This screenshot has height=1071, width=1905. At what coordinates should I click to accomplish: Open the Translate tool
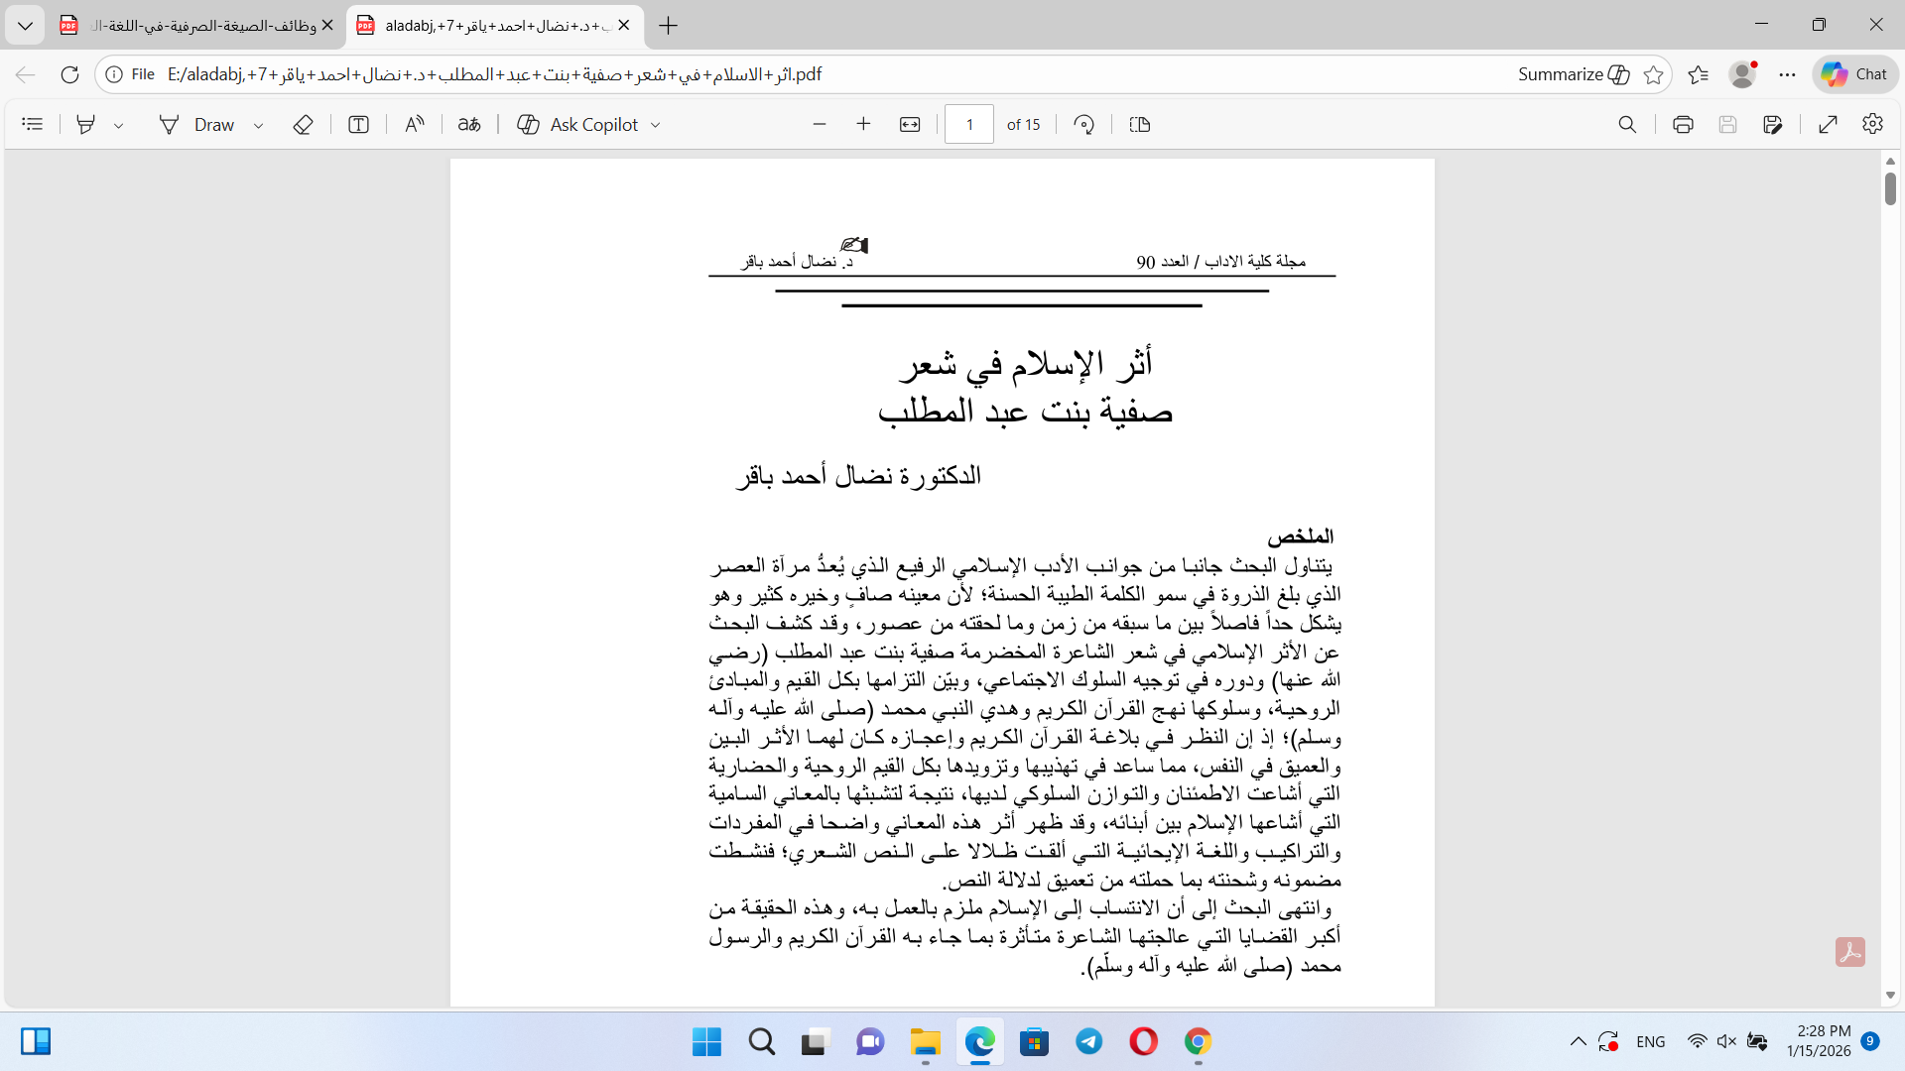(x=469, y=124)
